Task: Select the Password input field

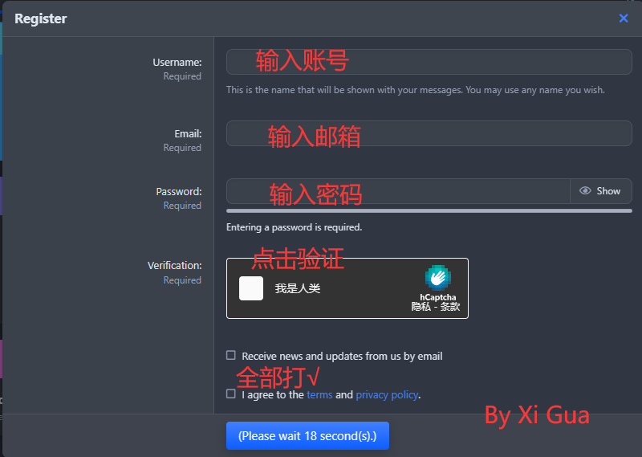Action: point(398,191)
